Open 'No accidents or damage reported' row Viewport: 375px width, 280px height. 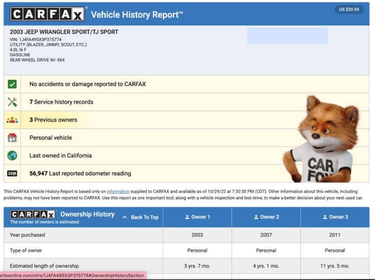(187, 84)
